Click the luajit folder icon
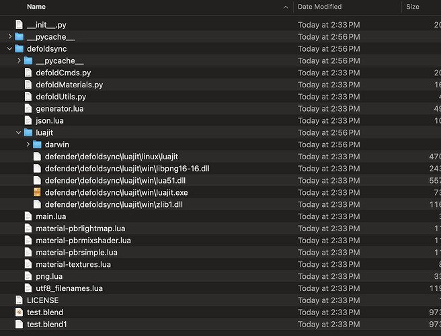The image size is (441, 336). coord(28,132)
